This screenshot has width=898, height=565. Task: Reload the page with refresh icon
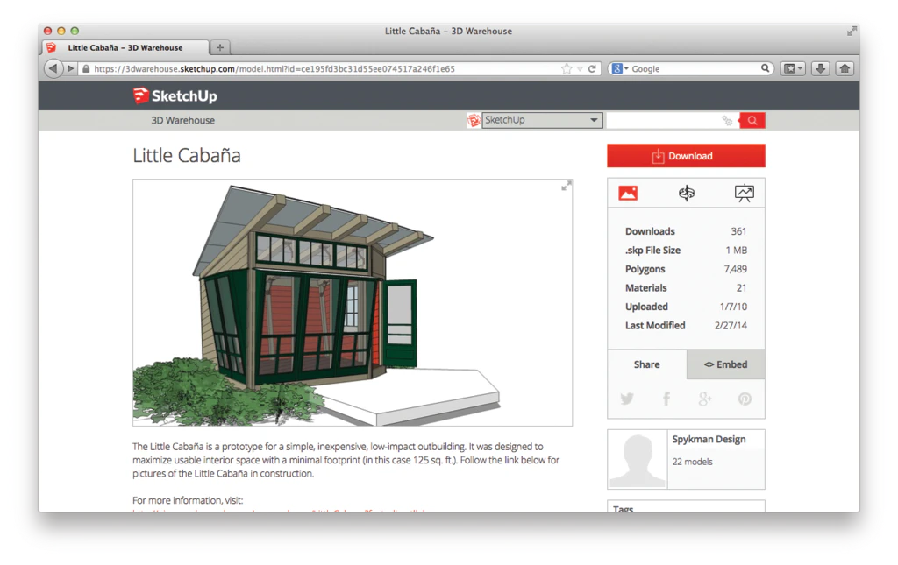[x=592, y=68]
